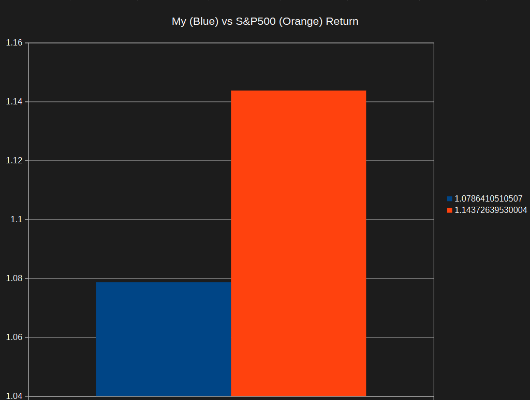This screenshot has height=400, width=530.
Task: Click the orange legend color swatch
Action: [x=449, y=210]
